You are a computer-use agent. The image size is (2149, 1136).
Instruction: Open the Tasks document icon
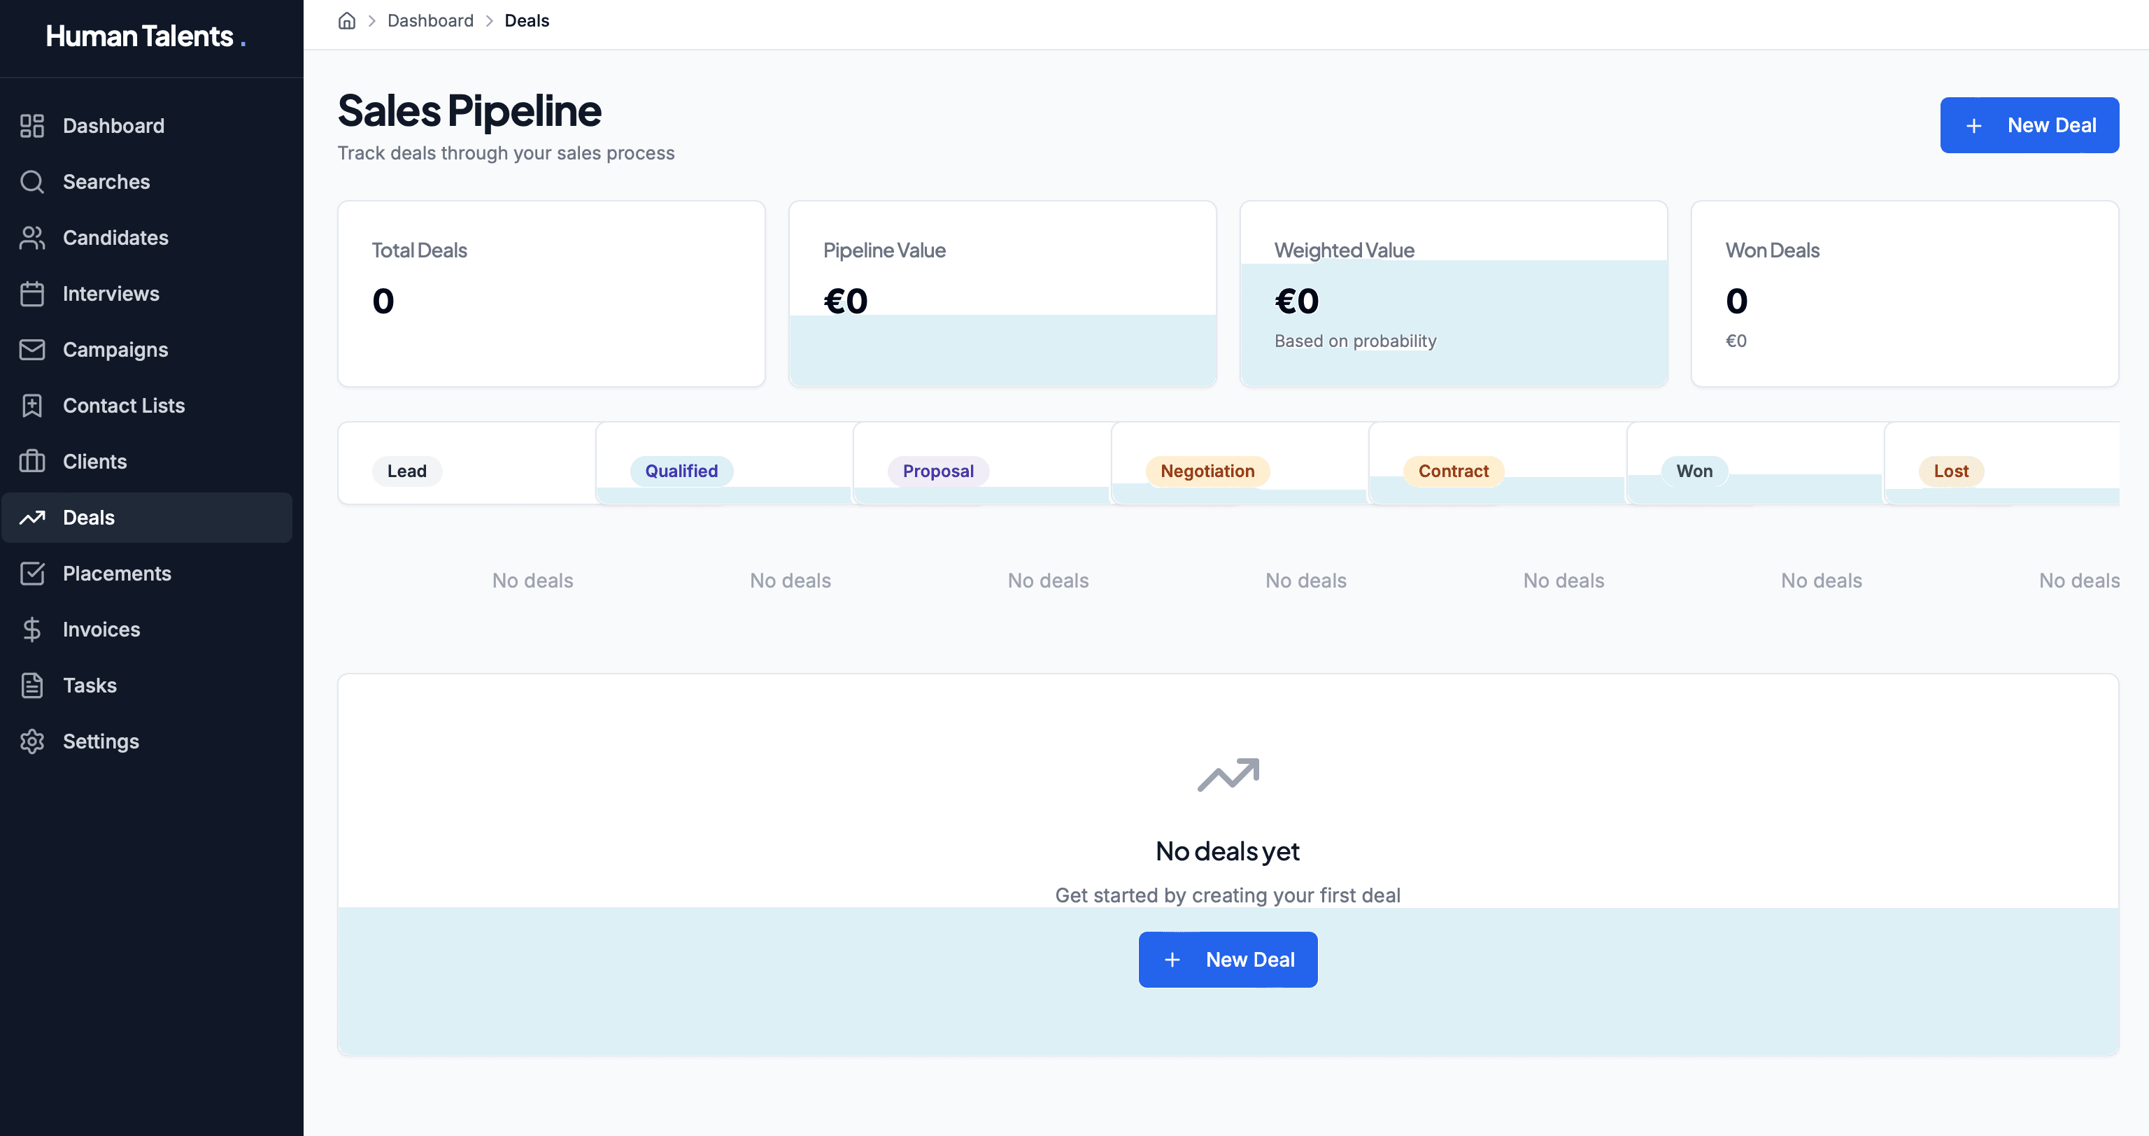[x=33, y=685]
